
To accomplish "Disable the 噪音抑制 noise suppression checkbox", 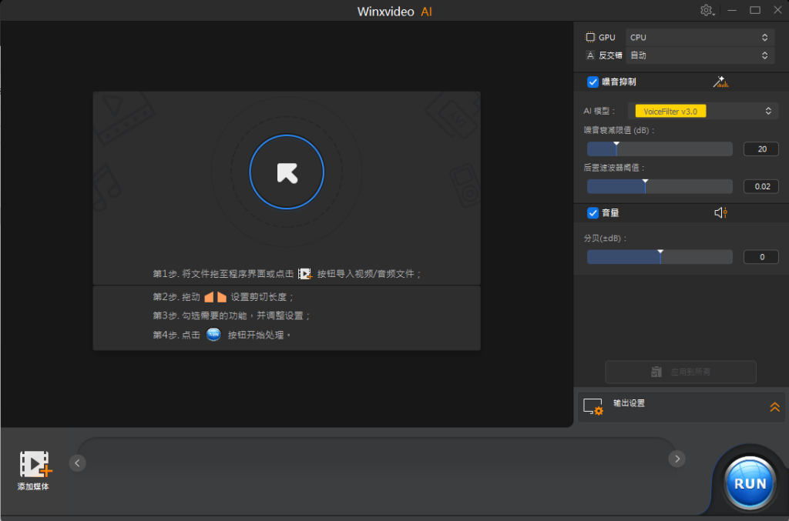I will (593, 82).
